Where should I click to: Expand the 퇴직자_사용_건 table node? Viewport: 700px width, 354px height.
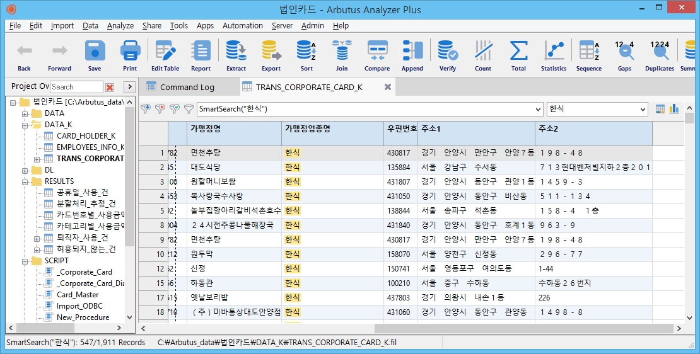pos(37,239)
